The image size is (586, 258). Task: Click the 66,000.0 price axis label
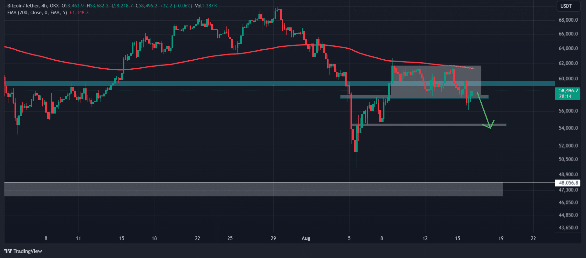click(568, 34)
